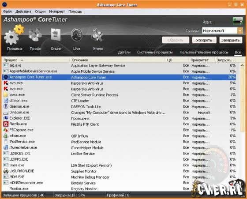Click the process list vertical scrollbar thumb
The height and width of the screenshot is (199, 247).
pyautogui.click(x=242, y=100)
